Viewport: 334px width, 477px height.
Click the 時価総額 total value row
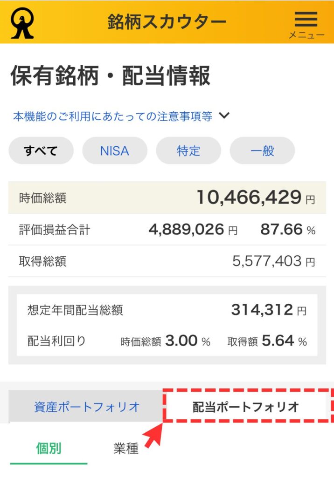167,198
